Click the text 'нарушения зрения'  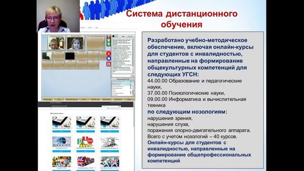point(170,118)
